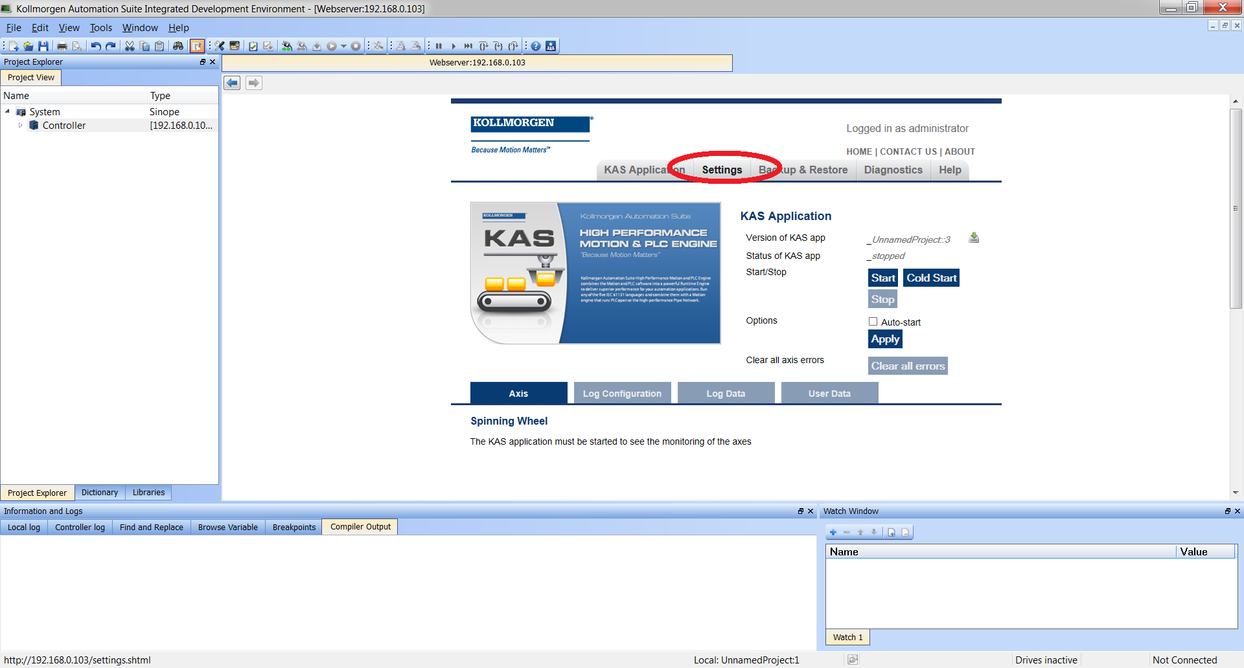Open print preview from the toolbar
This screenshot has height=668, width=1244.
click(x=77, y=46)
